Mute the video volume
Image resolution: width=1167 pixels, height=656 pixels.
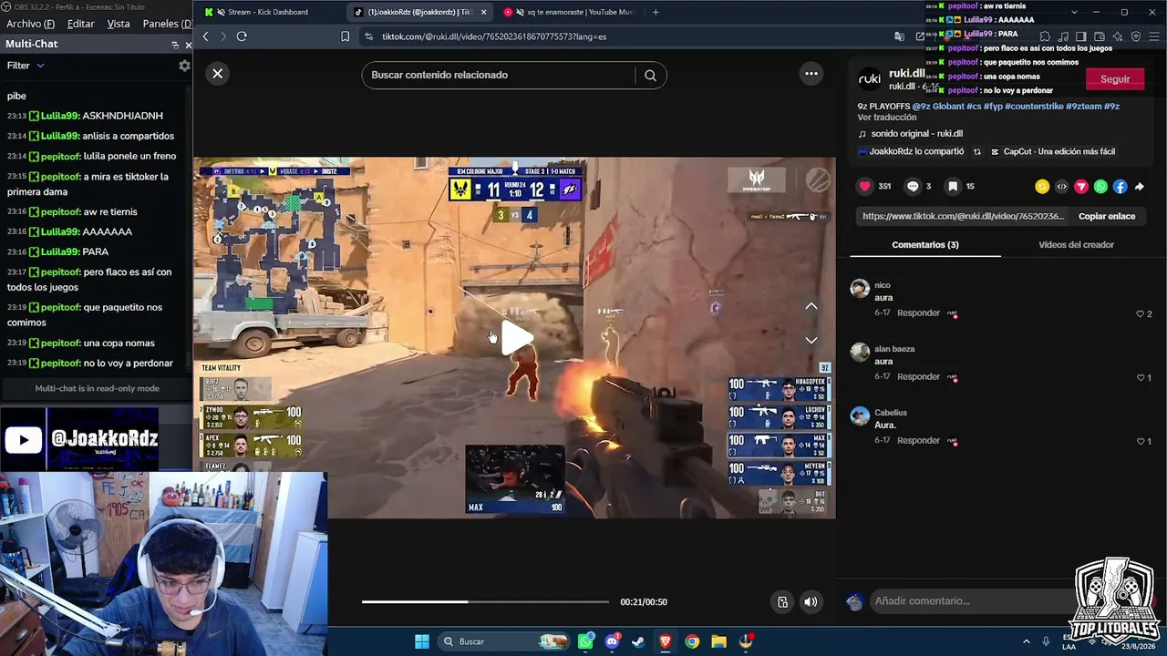811,601
